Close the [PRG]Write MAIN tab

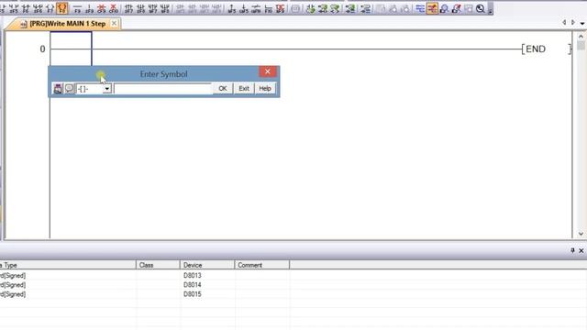pos(114,24)
